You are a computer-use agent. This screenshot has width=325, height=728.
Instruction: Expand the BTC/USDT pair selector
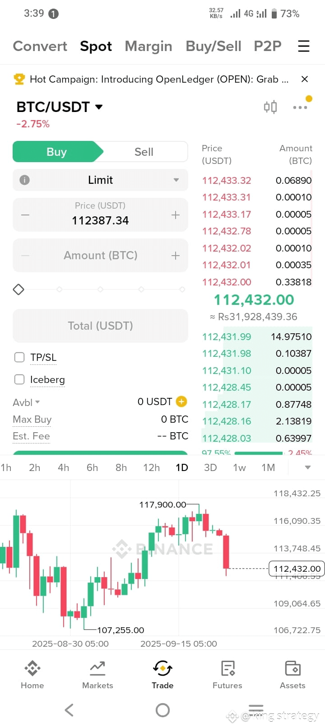(60, 107)
